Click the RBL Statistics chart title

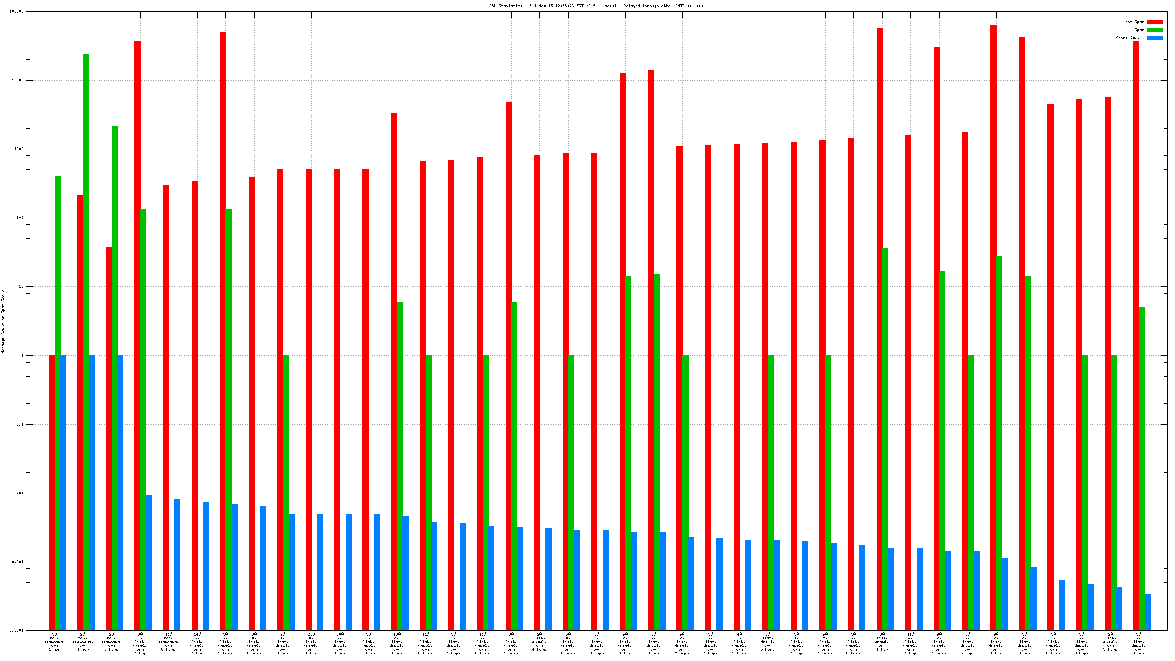point(596,6)
